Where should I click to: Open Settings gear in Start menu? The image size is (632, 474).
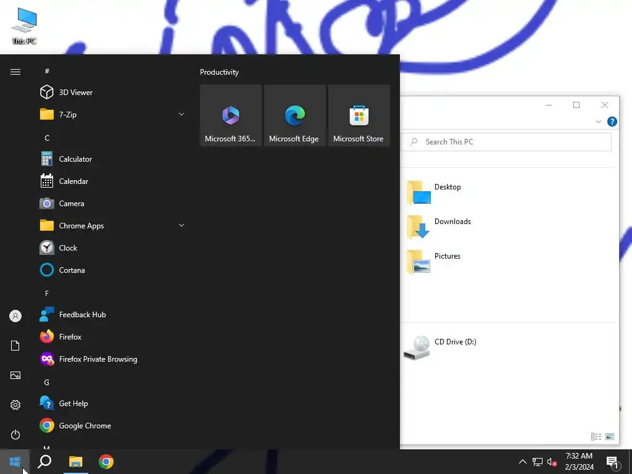[x=15, y=405]
